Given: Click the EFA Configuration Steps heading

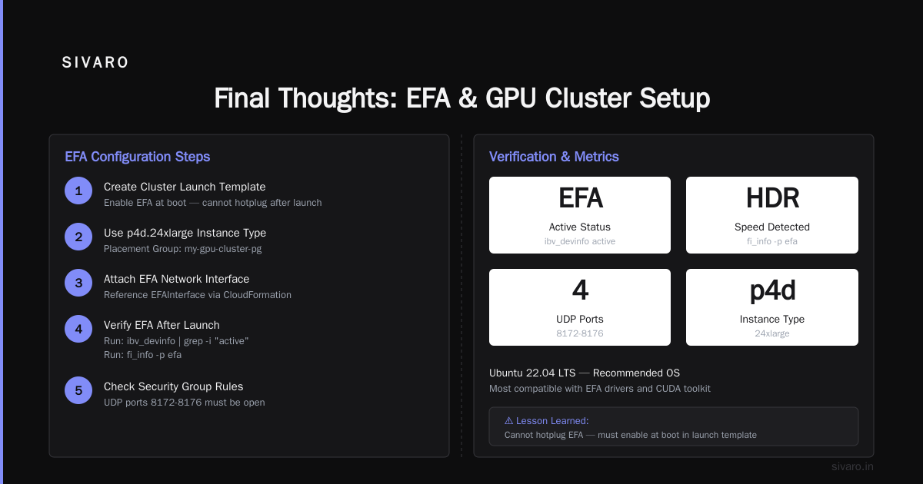Looking at the screenshot, I should click(x=138, y=157).
